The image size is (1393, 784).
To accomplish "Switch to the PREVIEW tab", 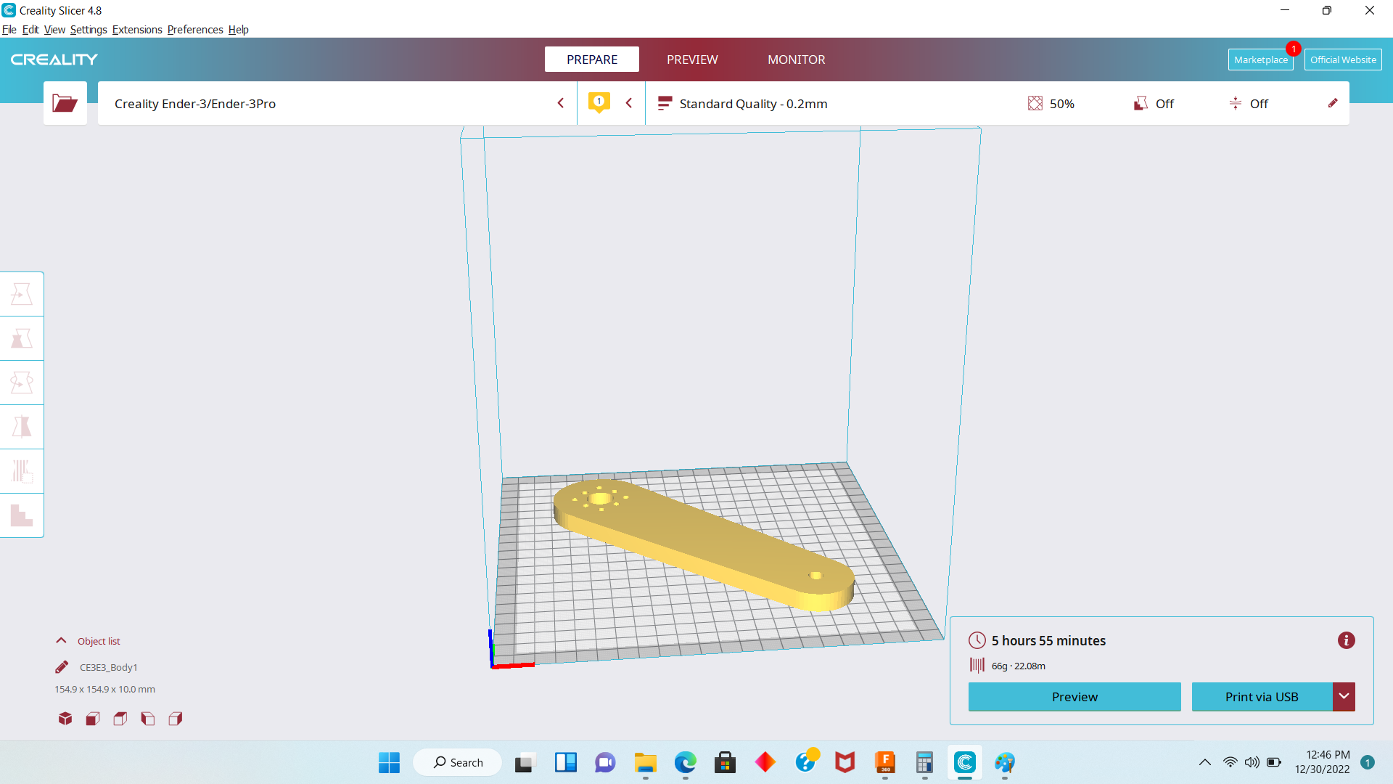I will tap(692, 60).
